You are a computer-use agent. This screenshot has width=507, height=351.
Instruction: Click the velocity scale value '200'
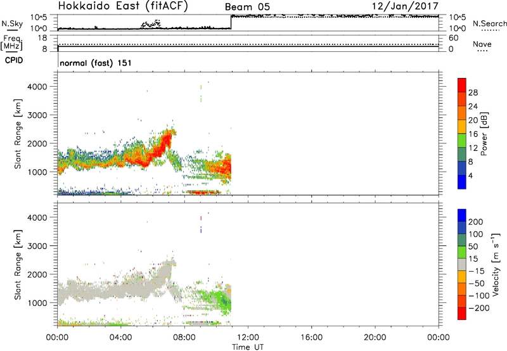click(476, 222)
